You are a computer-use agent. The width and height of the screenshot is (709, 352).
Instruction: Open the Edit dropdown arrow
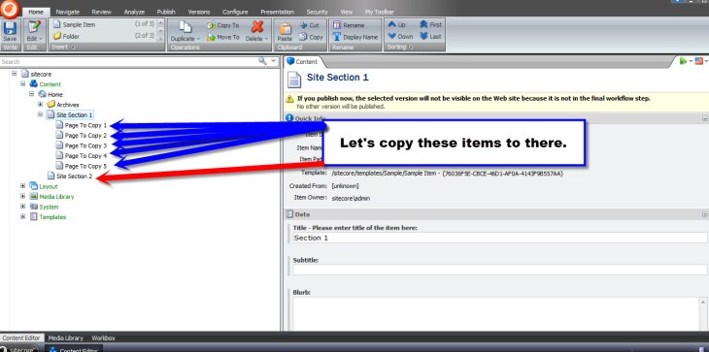(x=41, y=39)
